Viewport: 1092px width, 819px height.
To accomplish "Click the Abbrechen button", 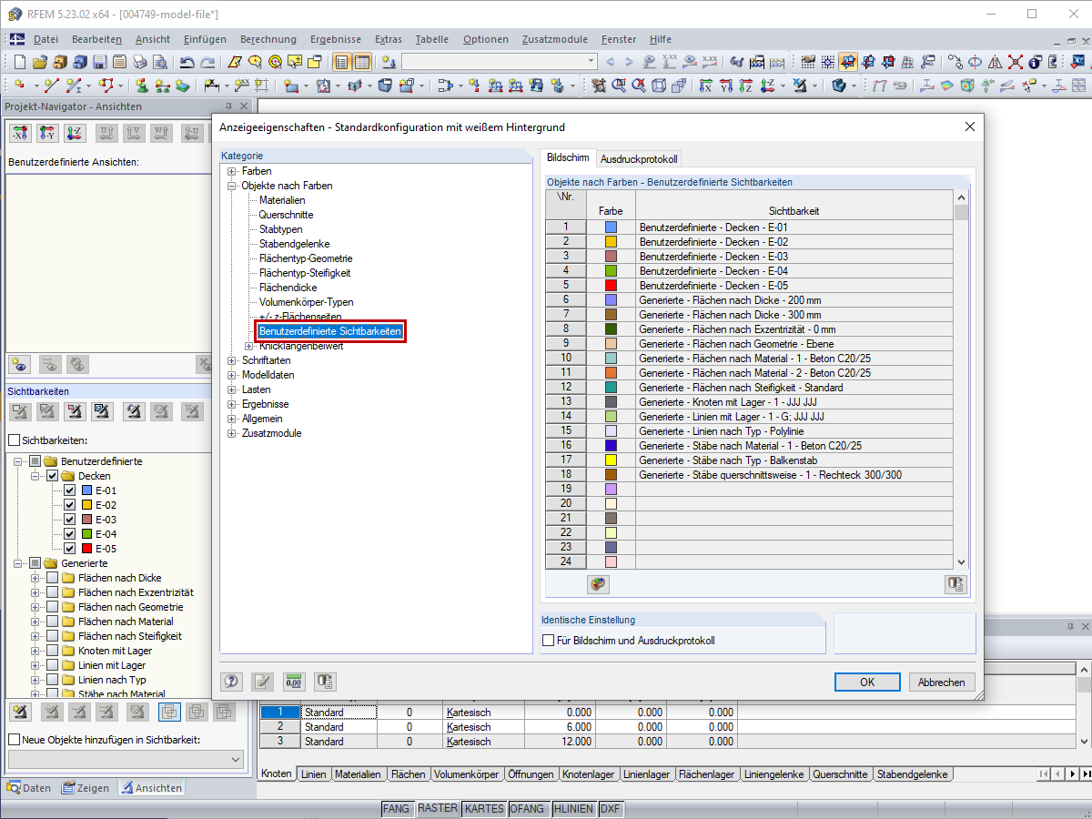I will (x=941, y=682).
